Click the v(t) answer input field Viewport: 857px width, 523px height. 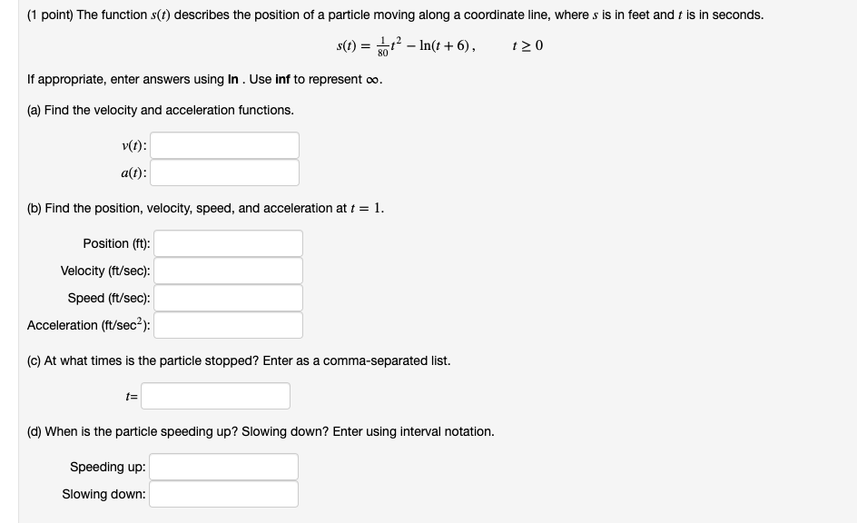(224, 144)
